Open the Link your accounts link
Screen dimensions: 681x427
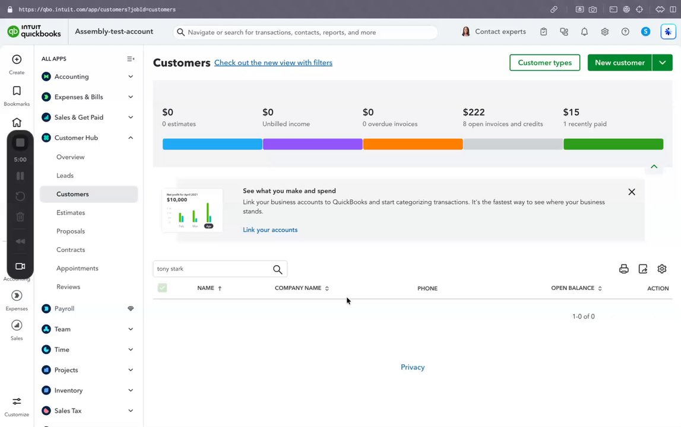[x=270, y=230]
